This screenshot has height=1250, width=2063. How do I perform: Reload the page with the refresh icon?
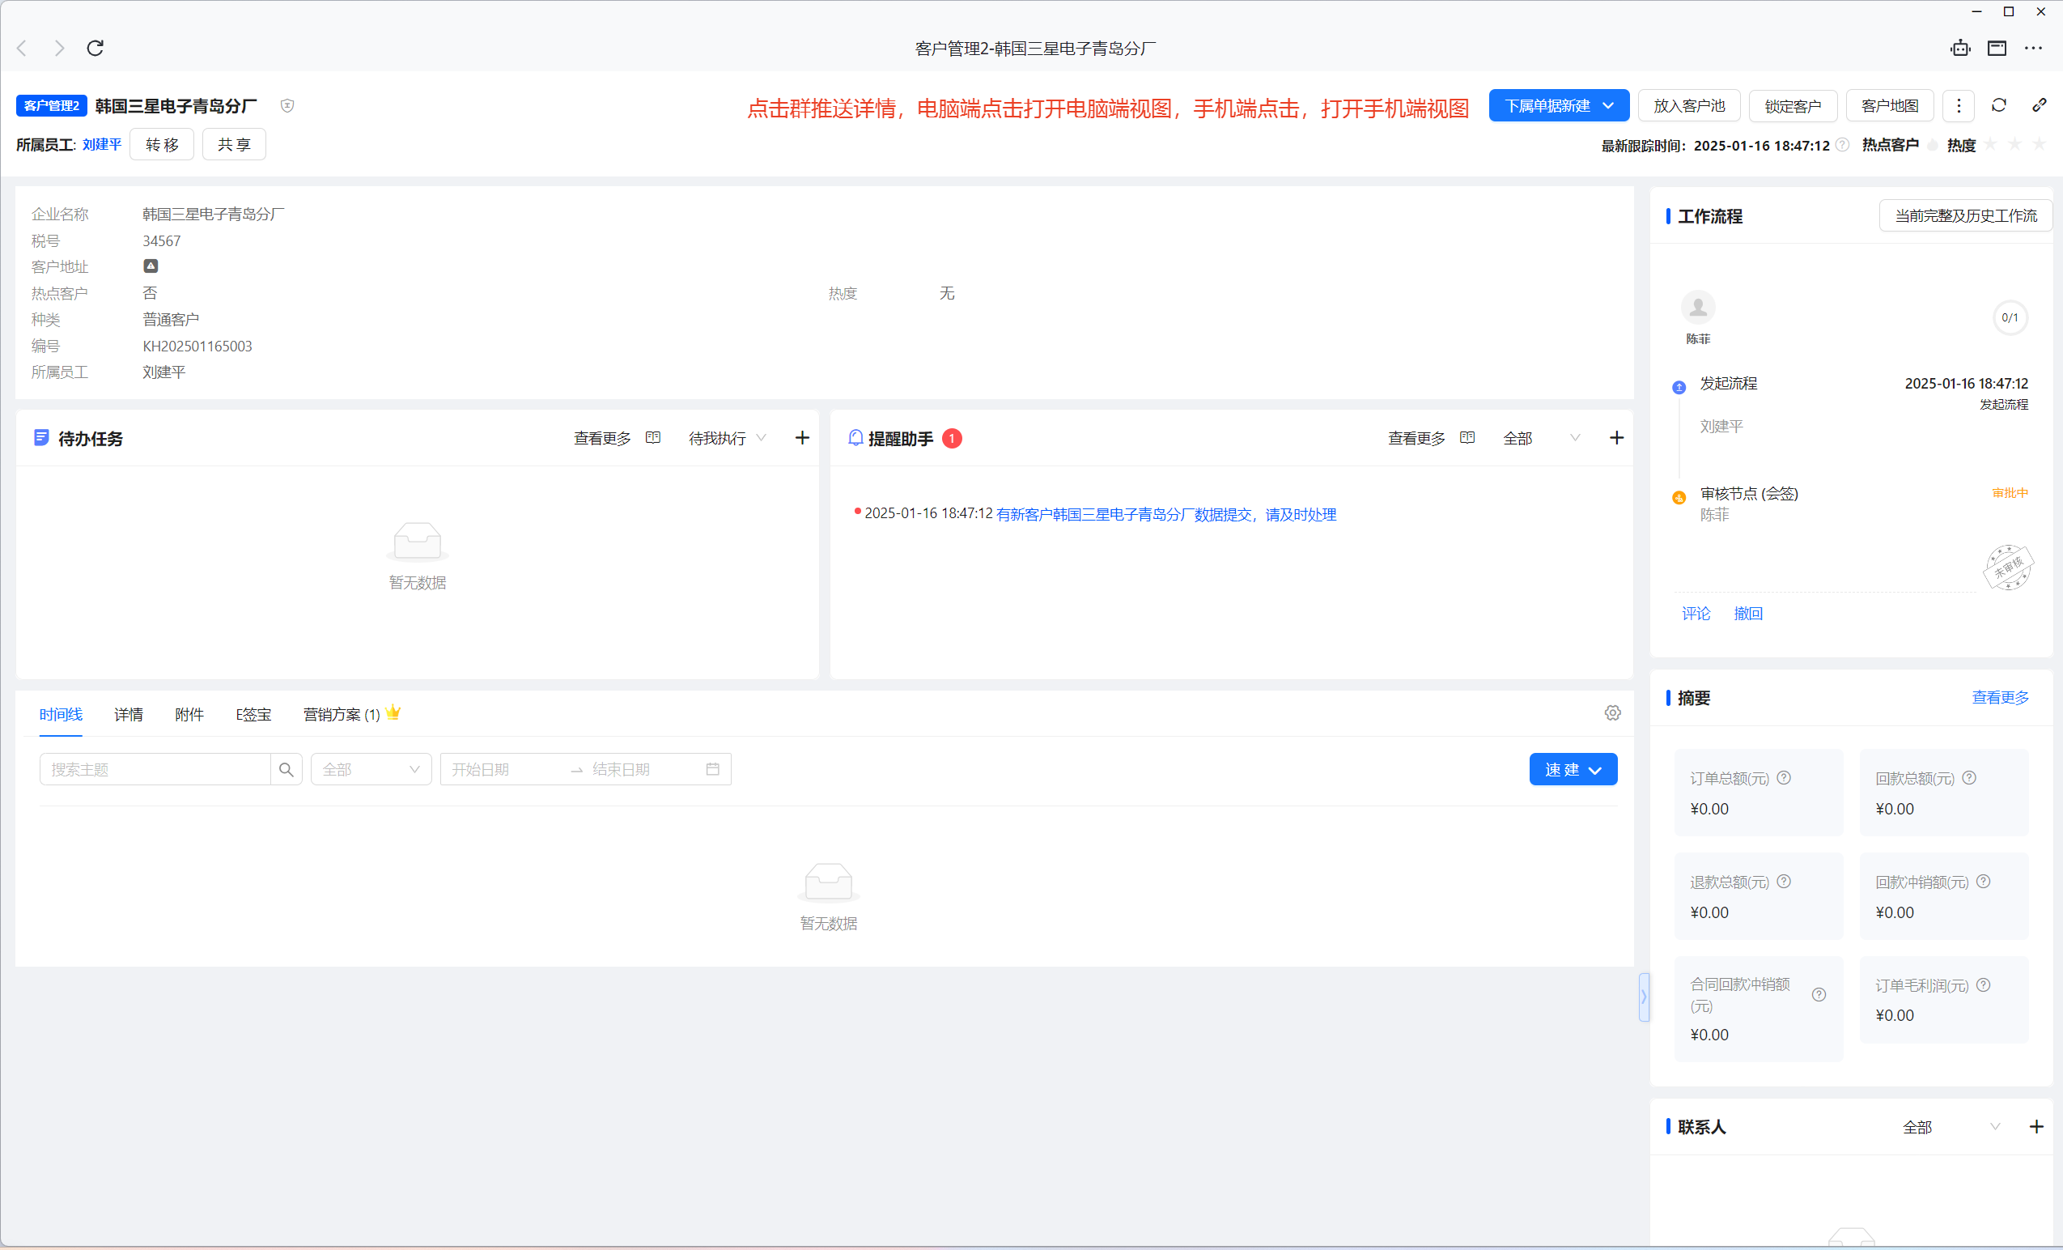coord(96,48)
